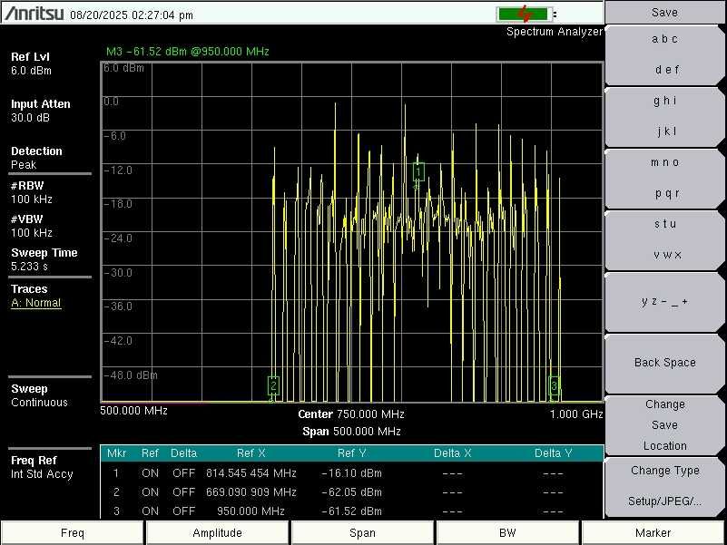Click Change Save Location button
This screenshot has height=545, width=727.
[664, 424]
